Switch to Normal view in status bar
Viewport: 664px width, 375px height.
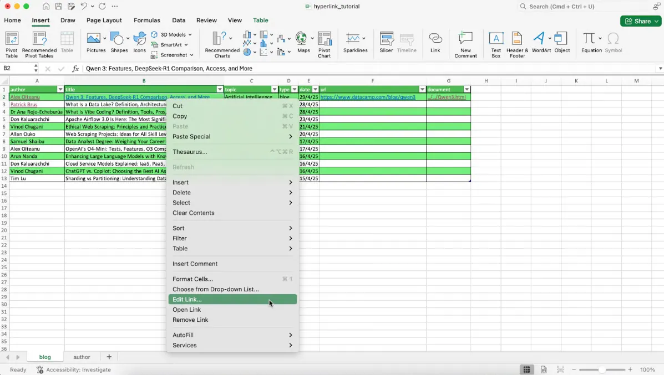coord(526,369)
